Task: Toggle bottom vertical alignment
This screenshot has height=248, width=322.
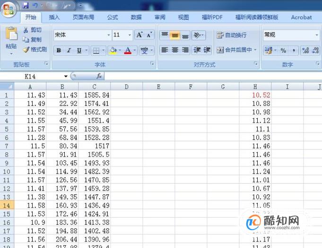Action: pyautogui.click(x=185, y=35)
